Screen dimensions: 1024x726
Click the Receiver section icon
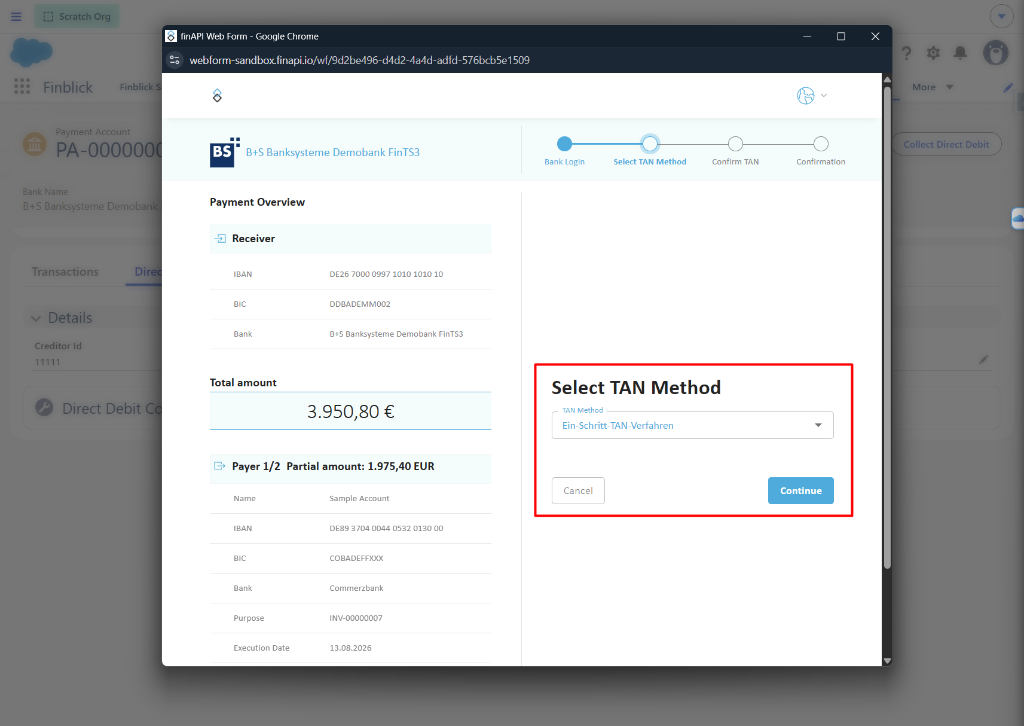click(220, 239)
